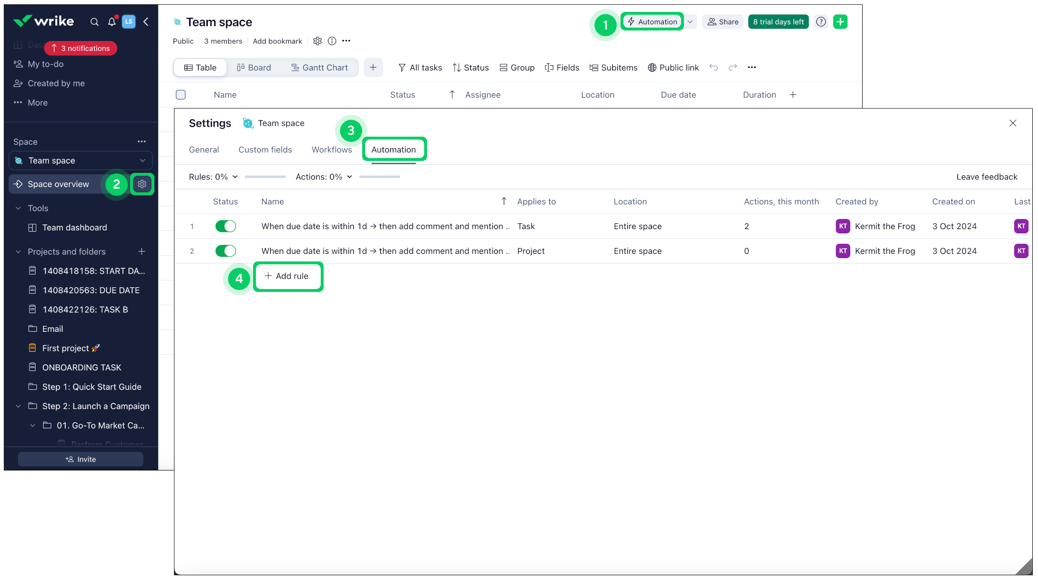Switch to the Workflows settings tab
Screen dimensions: 1038x580
coord(332,150)
